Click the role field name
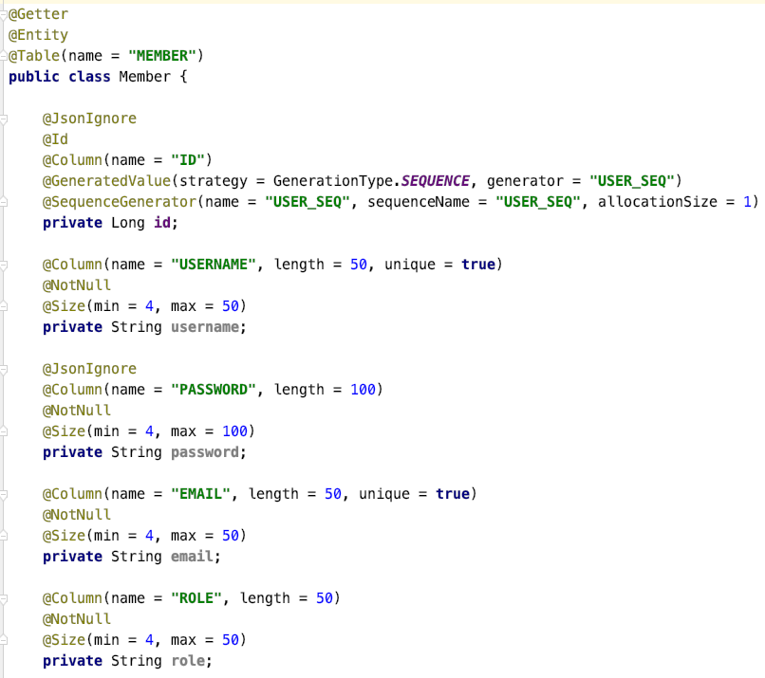765x678 pixels. pos(187,661)
